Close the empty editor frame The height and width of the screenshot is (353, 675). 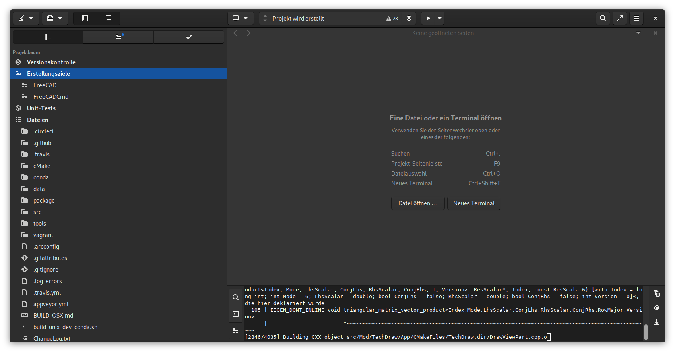click(x=656, y=33)
